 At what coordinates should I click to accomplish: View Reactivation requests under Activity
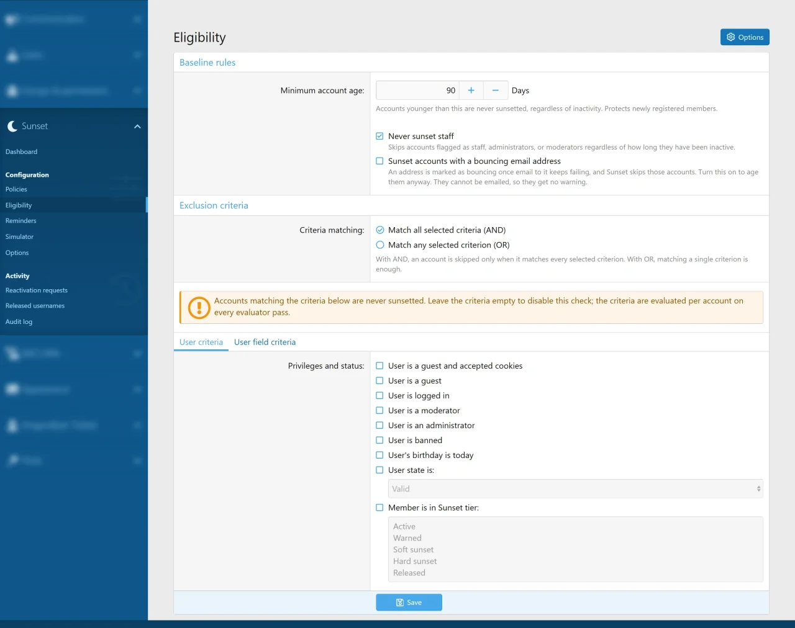click(x=37, y=290)
